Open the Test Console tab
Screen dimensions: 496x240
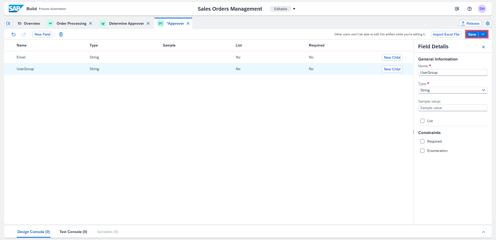(73, 232)
